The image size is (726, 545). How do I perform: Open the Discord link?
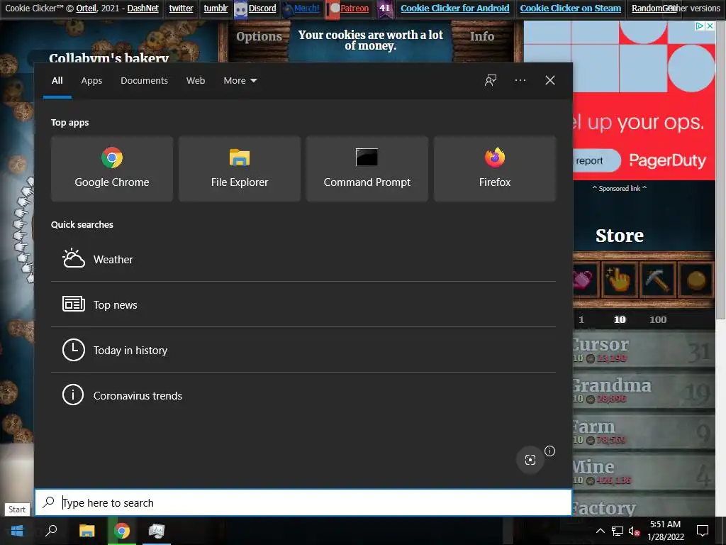262,9
